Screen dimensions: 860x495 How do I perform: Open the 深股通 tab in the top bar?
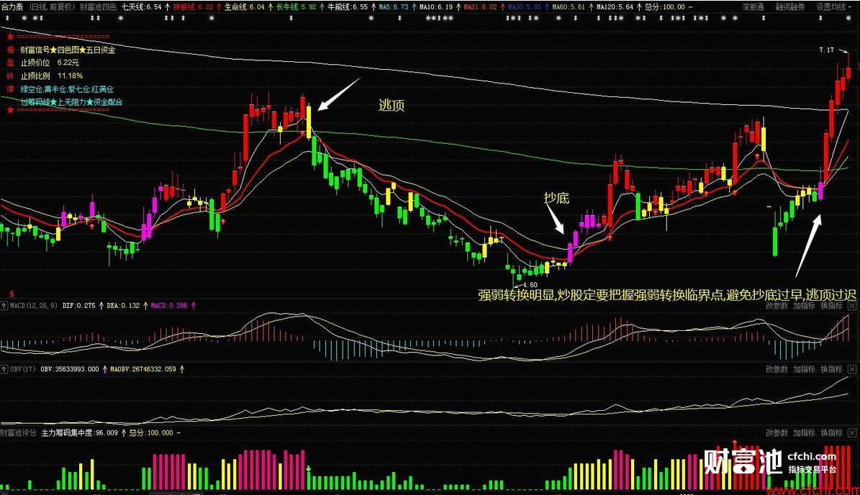[753, 7]
